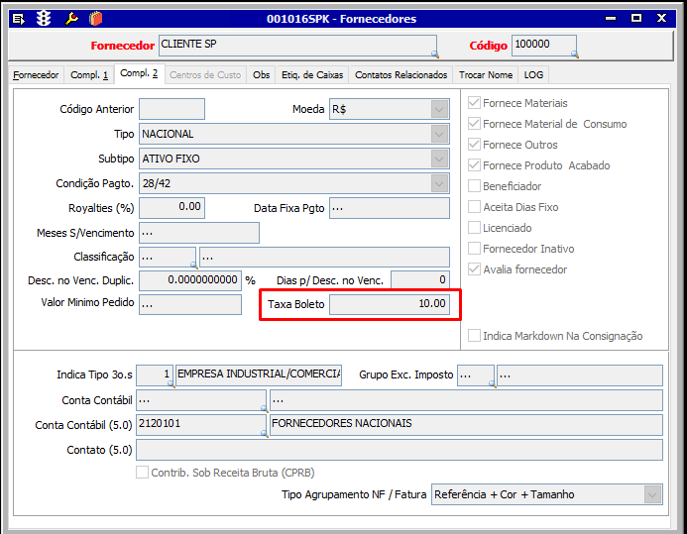Viewport: 687px width, 534px height.
Task: Toggle Fornece Material de Consumo checkbox
Action: [x=474, y=124]
